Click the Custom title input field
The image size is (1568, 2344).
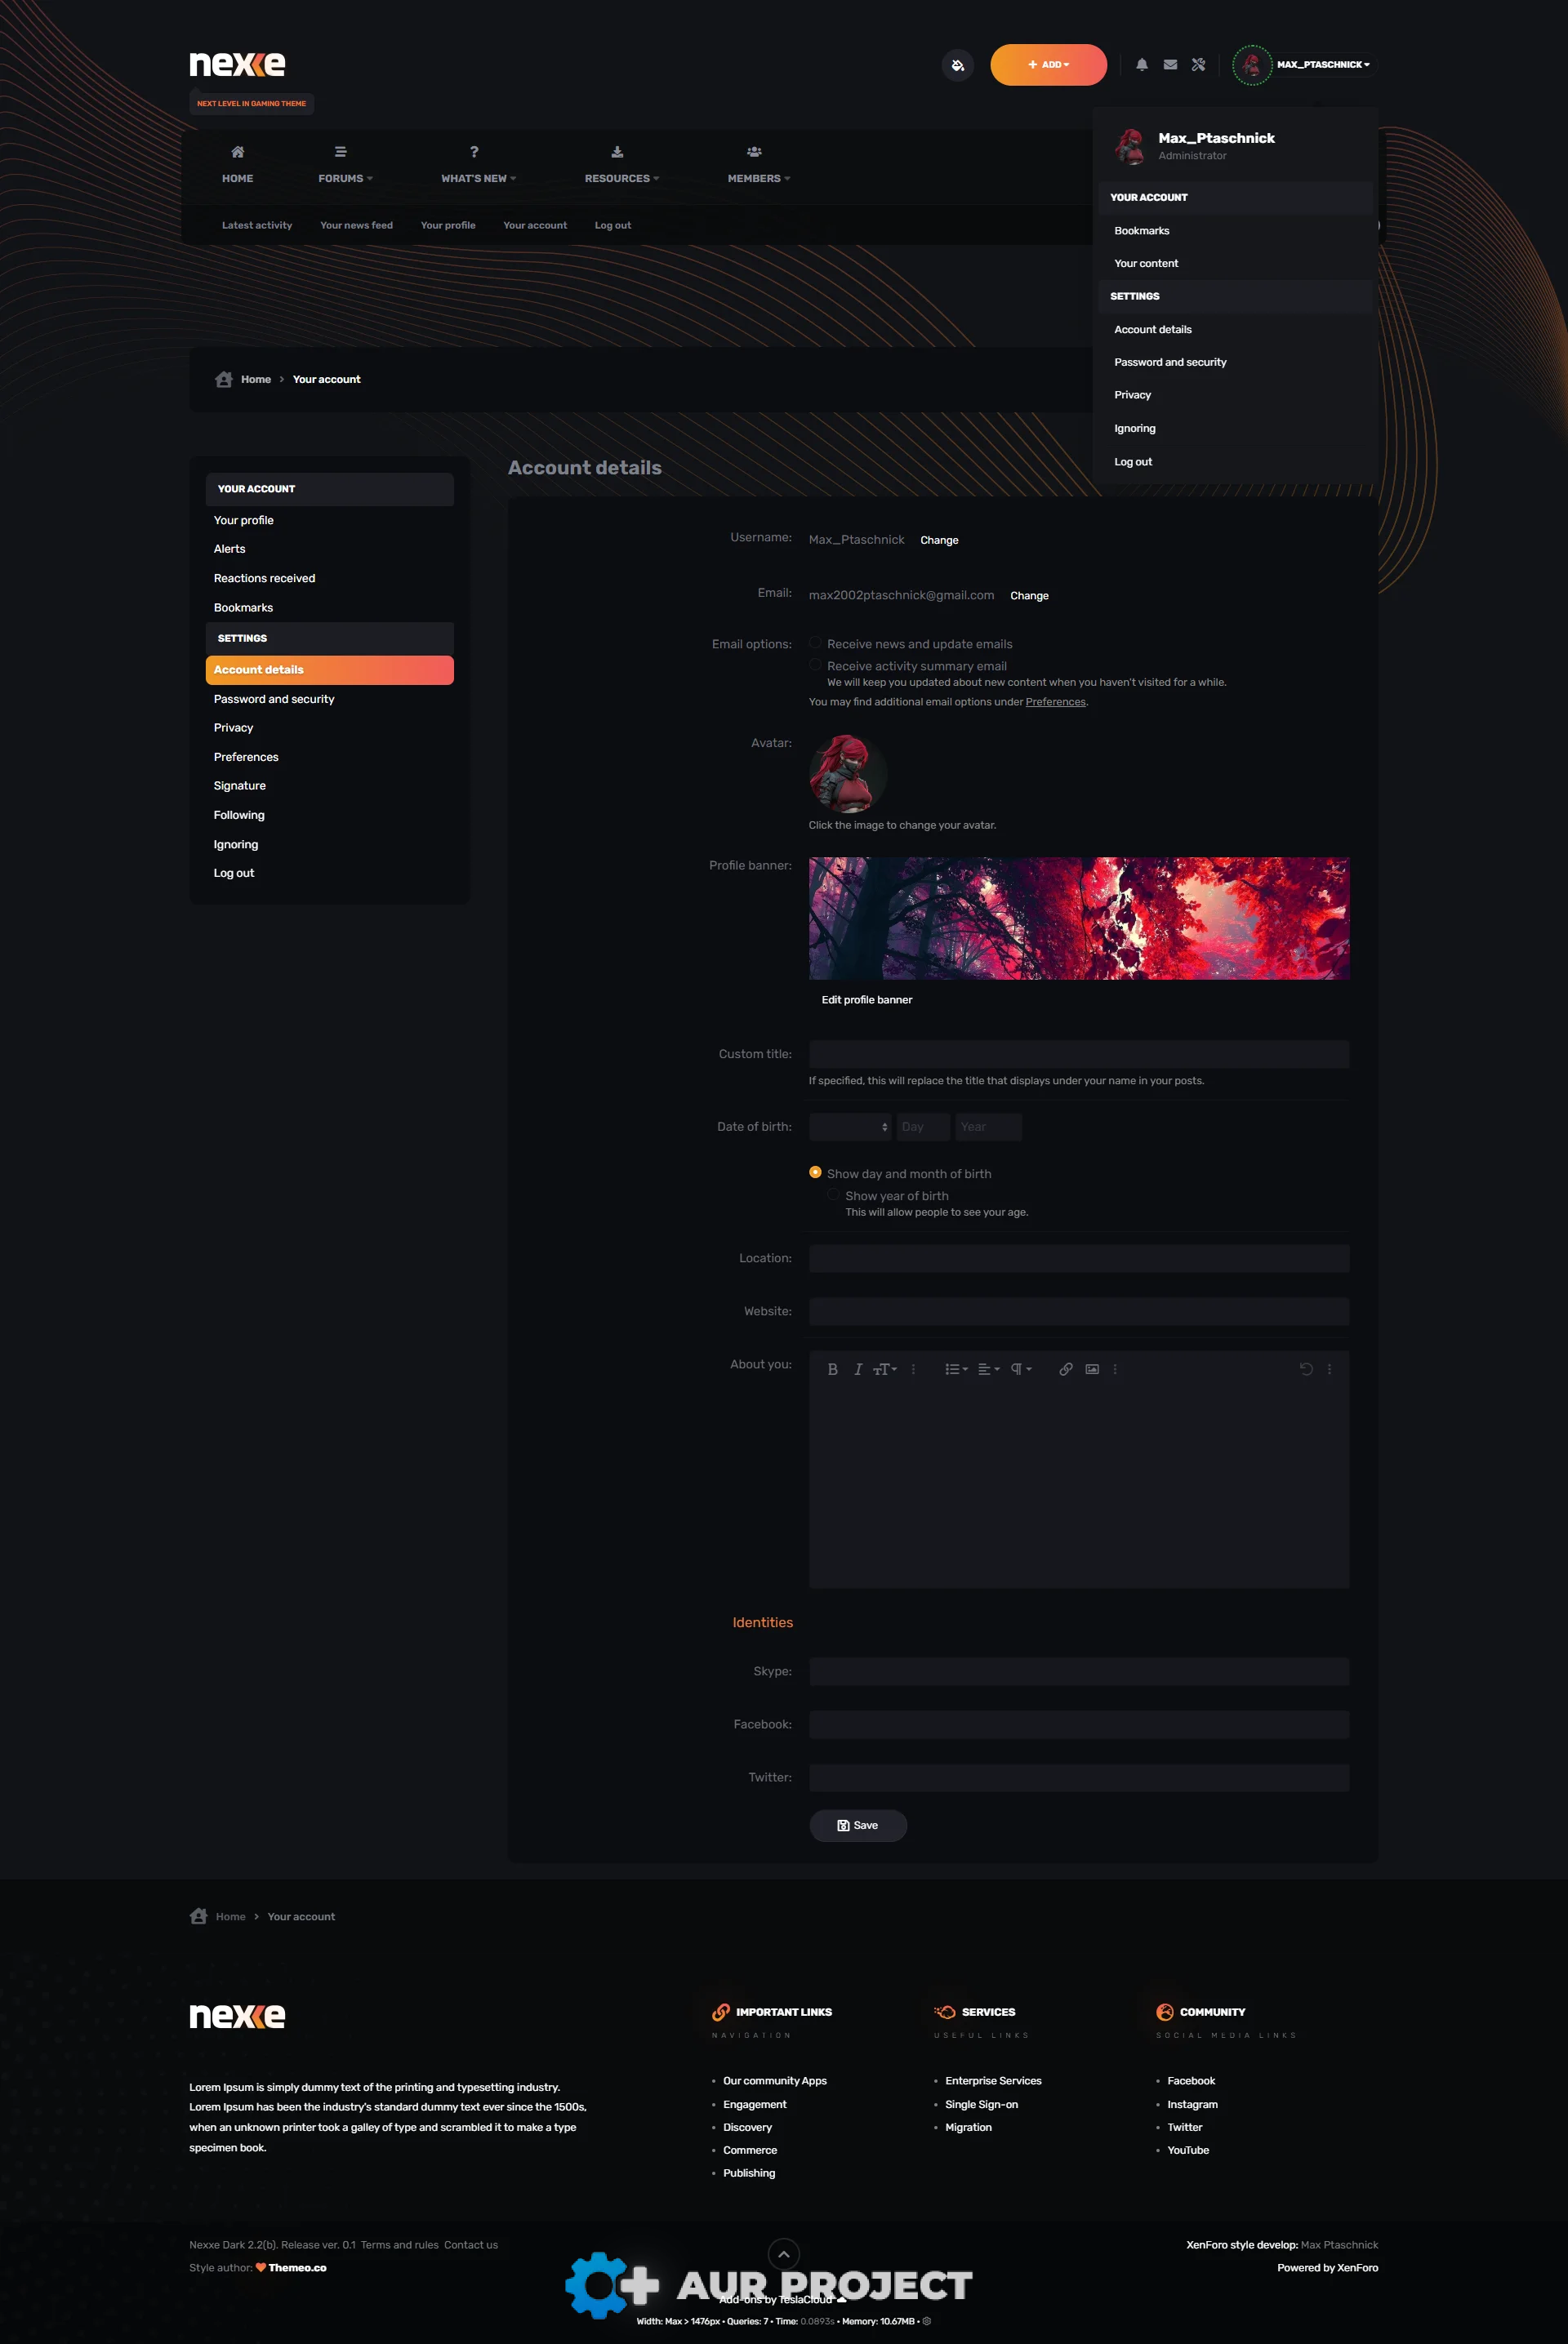click(1078, 1053)
